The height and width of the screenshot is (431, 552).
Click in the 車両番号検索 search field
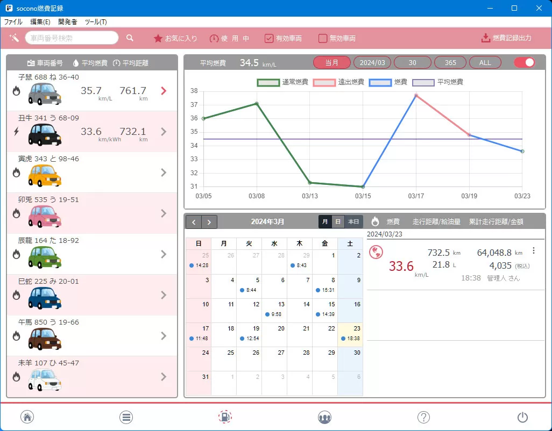(72, 38)
